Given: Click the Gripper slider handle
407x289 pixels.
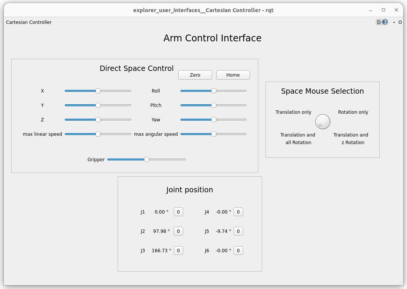Looking at the screenshot, I should 147,159.
